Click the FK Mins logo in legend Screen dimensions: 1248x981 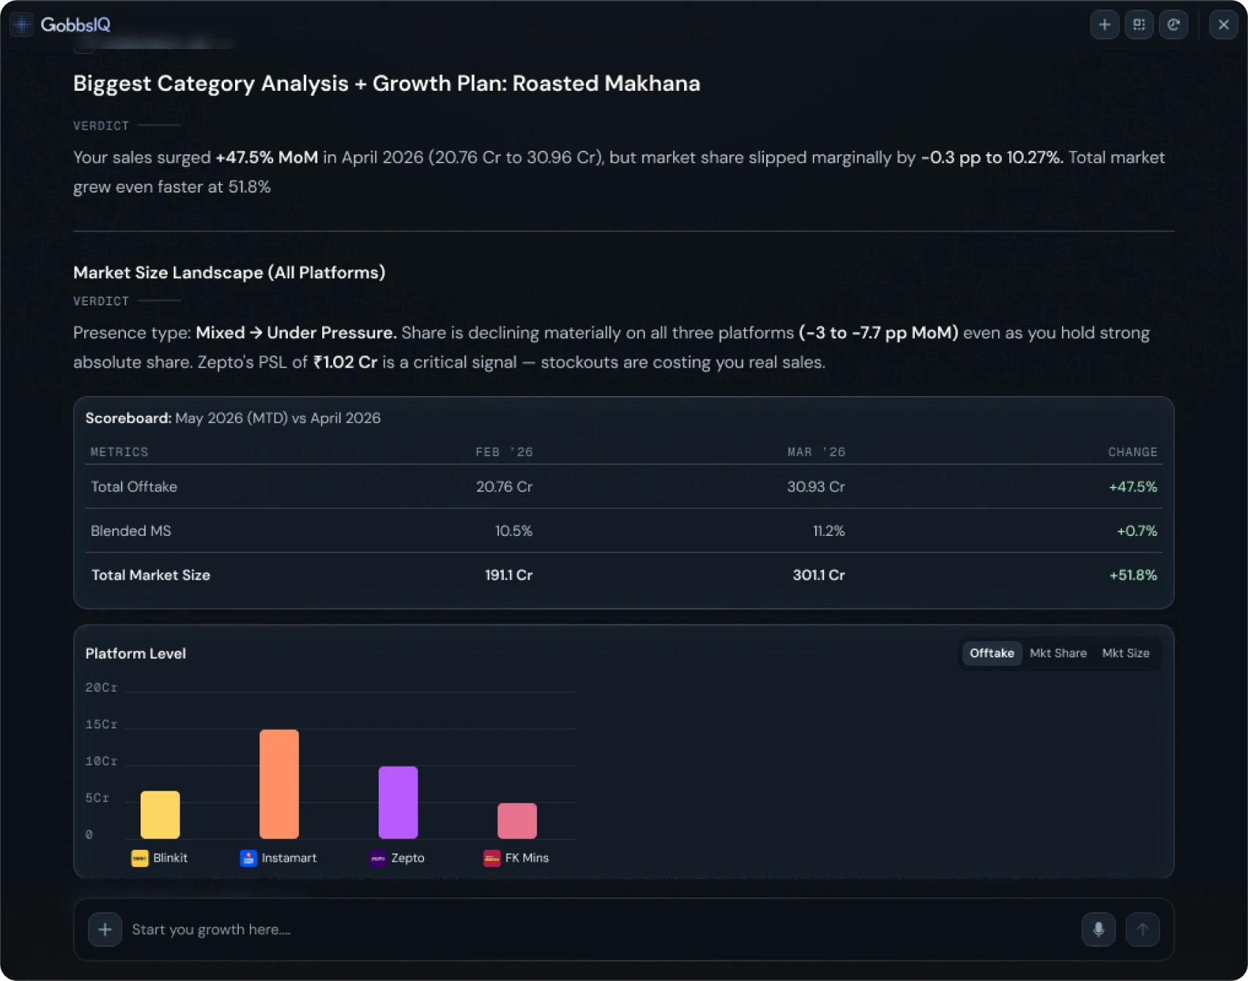[492, 858]
